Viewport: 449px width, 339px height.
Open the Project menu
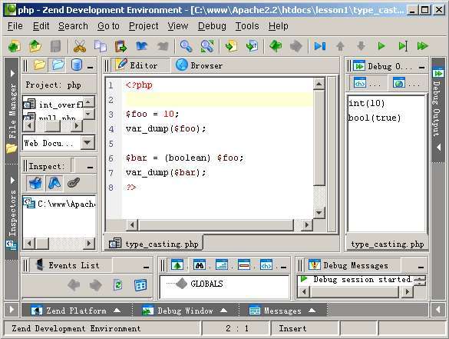point(144,26)
